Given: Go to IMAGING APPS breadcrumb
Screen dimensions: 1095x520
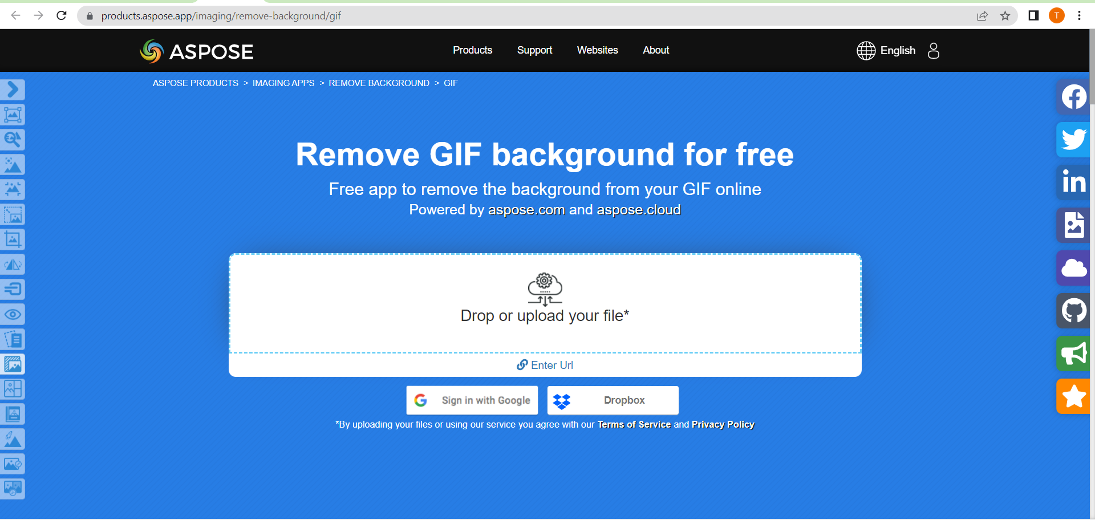Looking at the screenshot, I should tap(283, 83).
